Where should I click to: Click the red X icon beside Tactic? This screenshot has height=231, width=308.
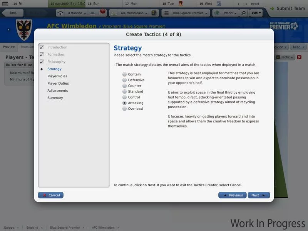click(x=299, y=57)
